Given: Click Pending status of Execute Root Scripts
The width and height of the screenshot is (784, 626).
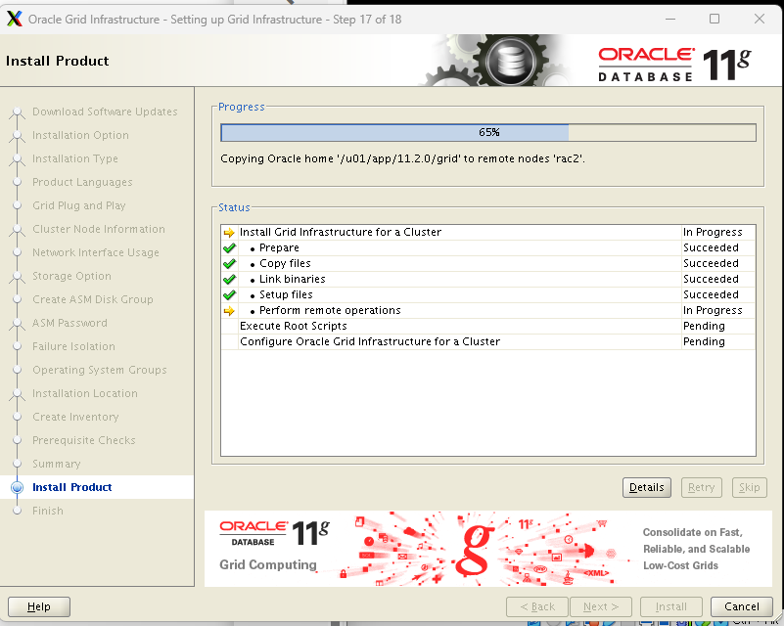Looking at the screenshot, I should [704, 326].
